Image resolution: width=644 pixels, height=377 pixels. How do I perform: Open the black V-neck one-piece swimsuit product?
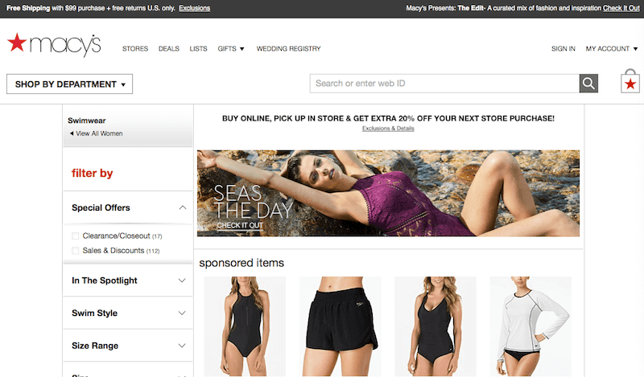436,326
